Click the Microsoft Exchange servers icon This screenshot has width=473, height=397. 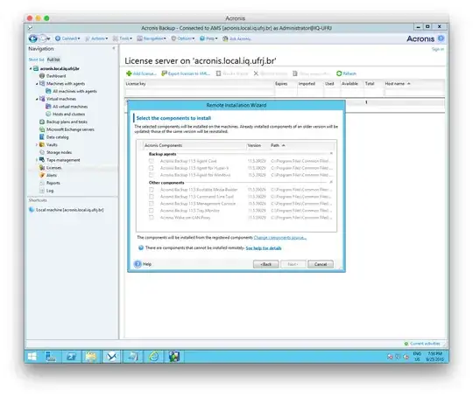click(42, 129)
